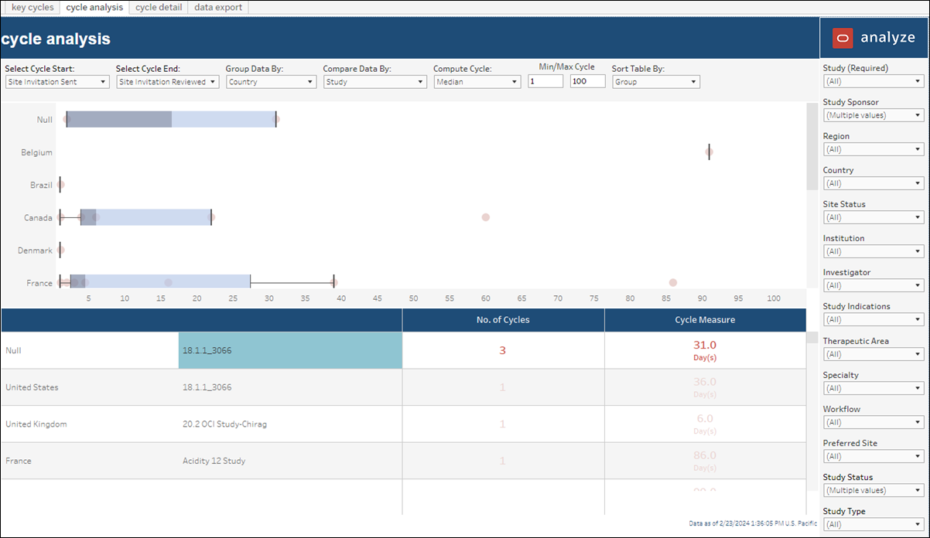Click the Null row box plot bar

[171, 119]
